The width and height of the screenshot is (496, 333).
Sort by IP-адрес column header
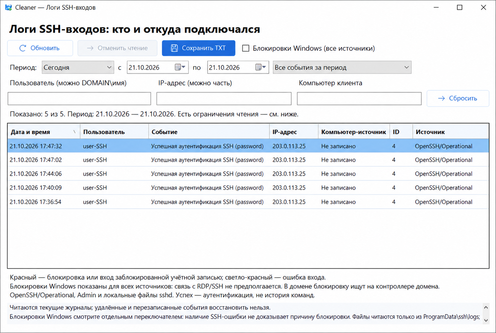click(x=294, y=132)
